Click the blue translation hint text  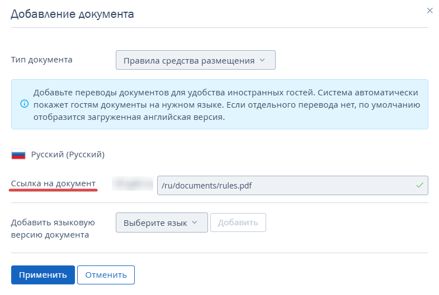[226, 104]
